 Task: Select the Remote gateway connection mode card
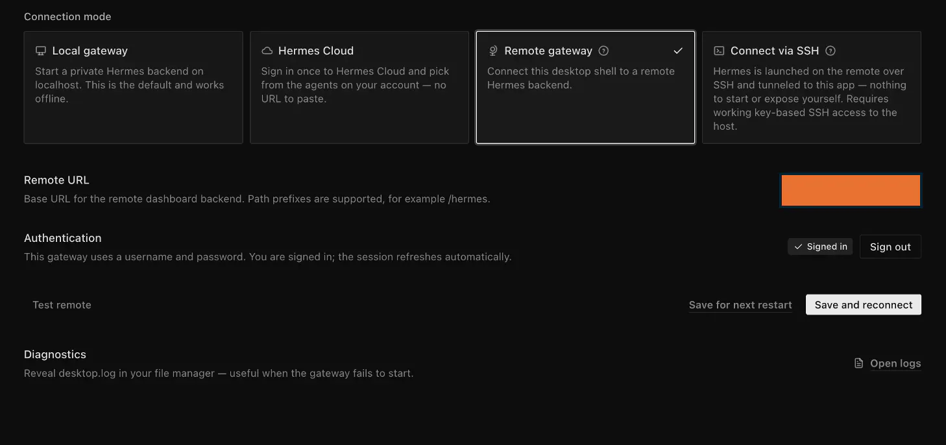pos(585,88)
